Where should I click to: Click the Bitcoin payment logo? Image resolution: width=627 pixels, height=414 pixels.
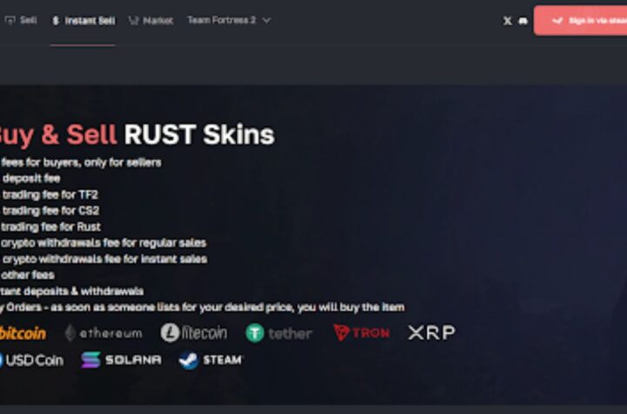[x=23, y=333]
